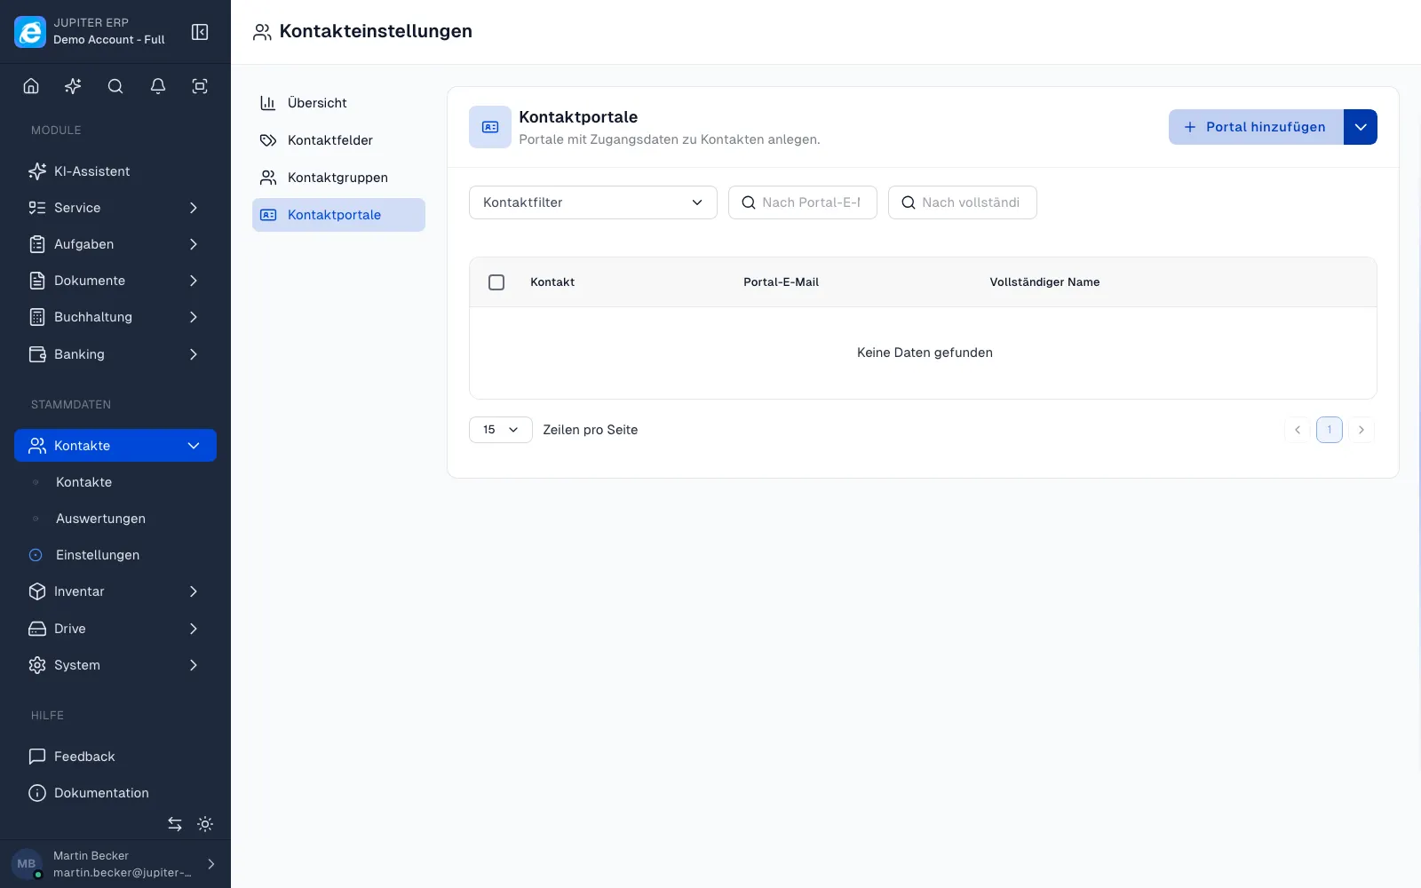
Task: Expand the System section
Action: [115, 665]
